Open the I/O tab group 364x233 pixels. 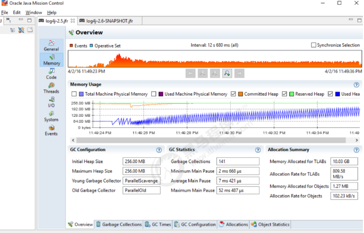click(x=51, y=102)
